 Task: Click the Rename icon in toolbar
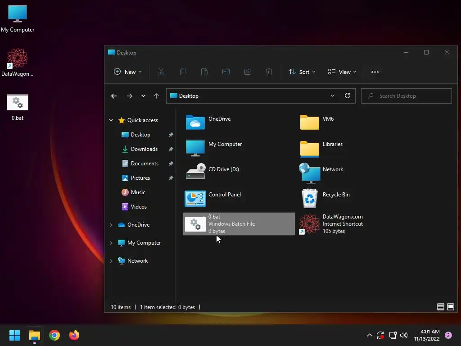tap(226, 72)
